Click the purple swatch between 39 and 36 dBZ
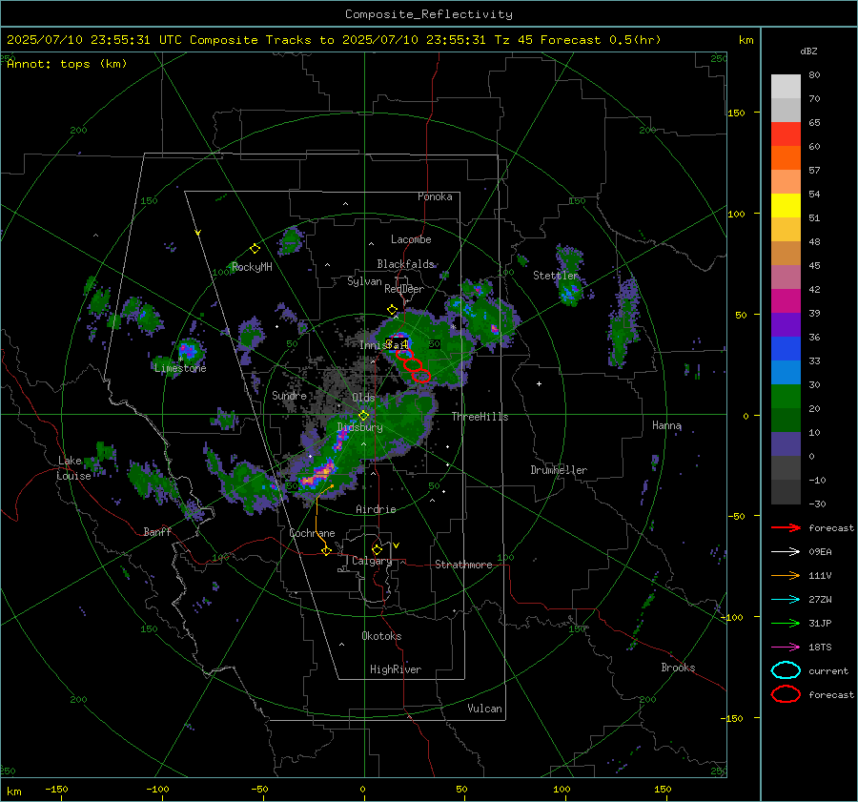Screen dimensions: 858x802 pyautogui.click(x=786, y=324)
